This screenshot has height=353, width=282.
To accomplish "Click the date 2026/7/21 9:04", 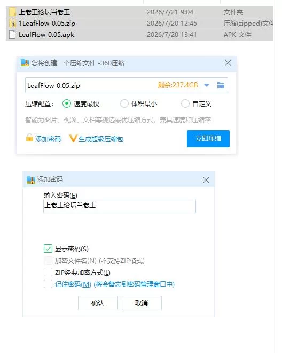I will pos(170,12).
